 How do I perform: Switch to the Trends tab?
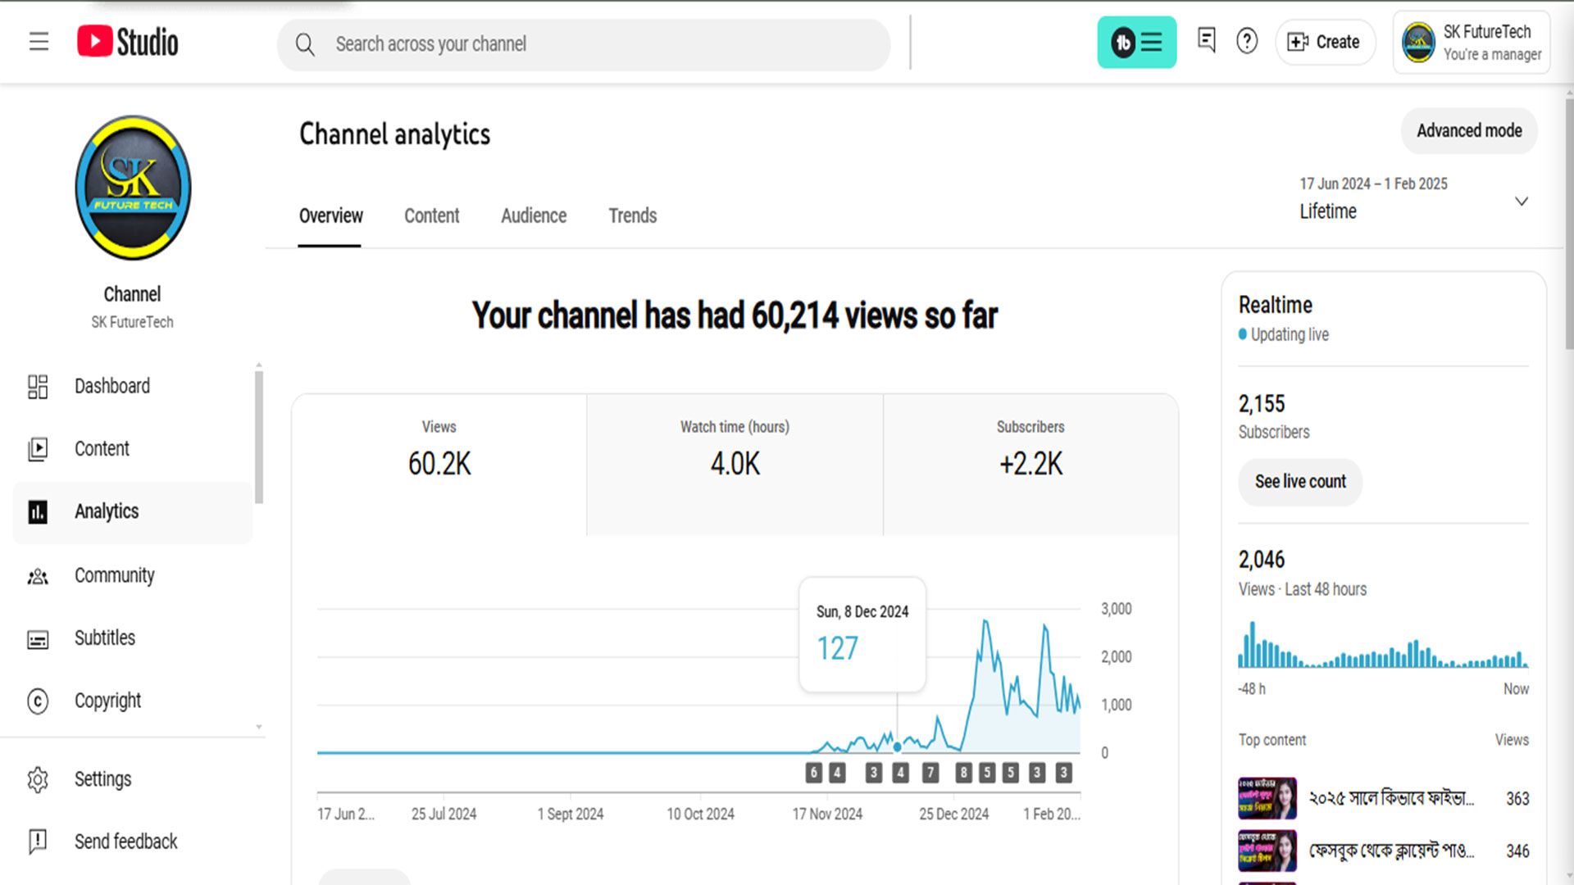[x=632, y=216]
